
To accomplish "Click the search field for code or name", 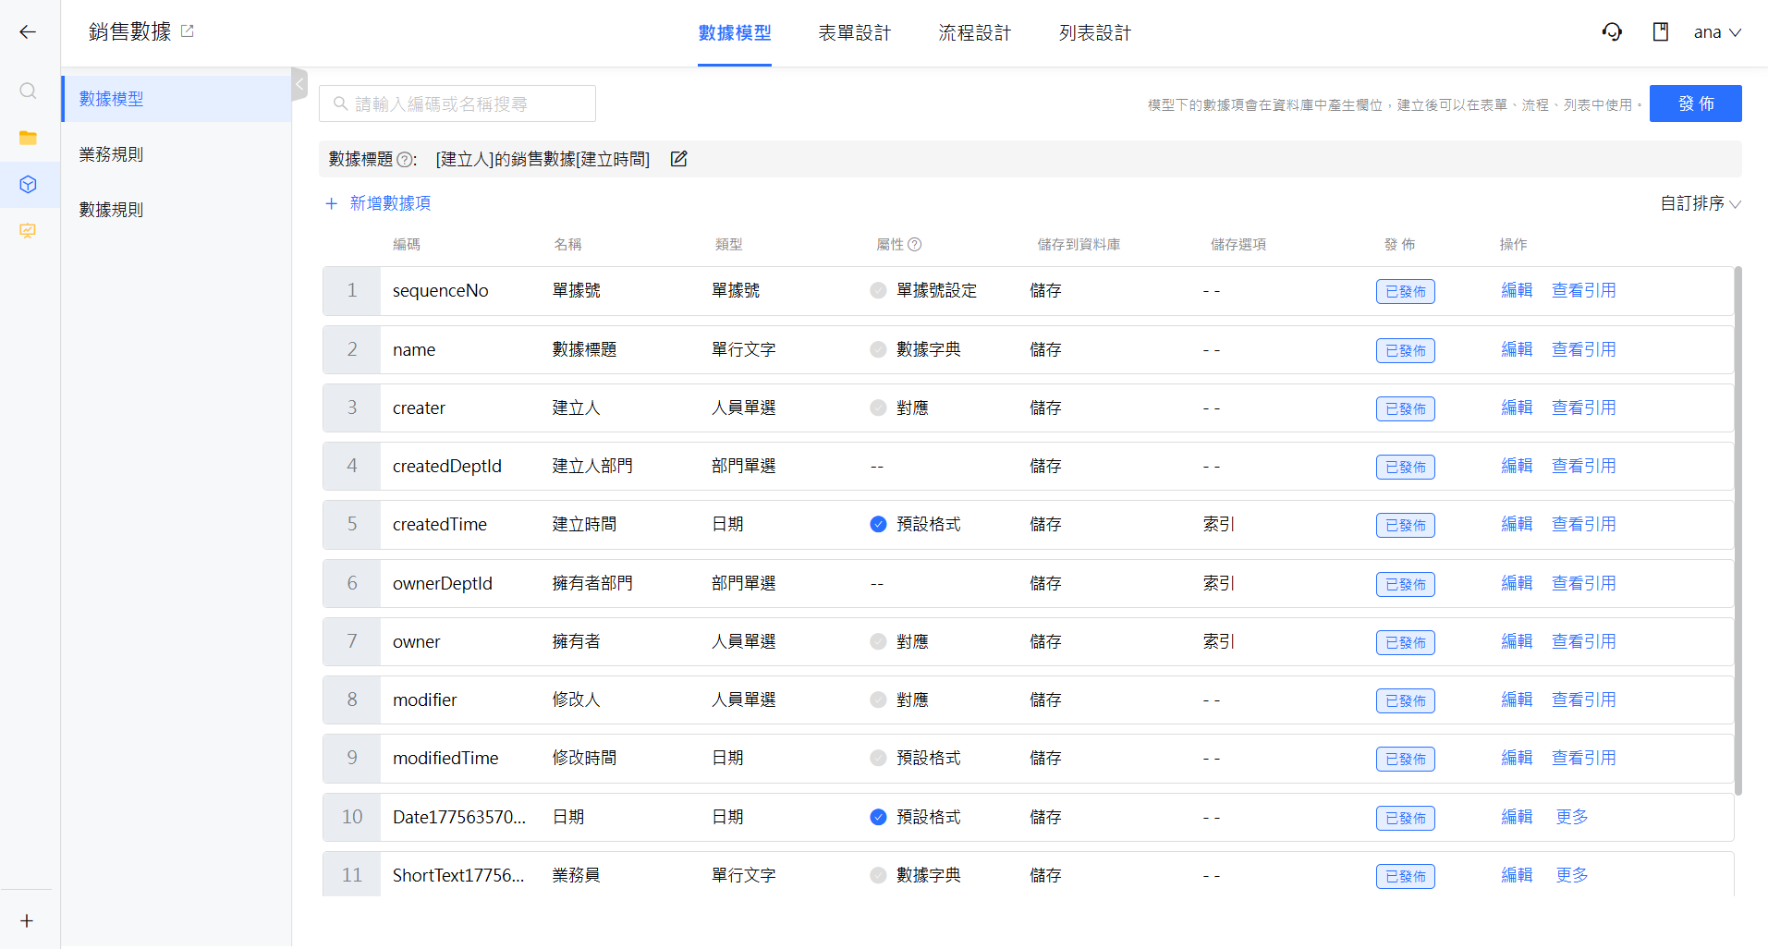I will [457, 103].
